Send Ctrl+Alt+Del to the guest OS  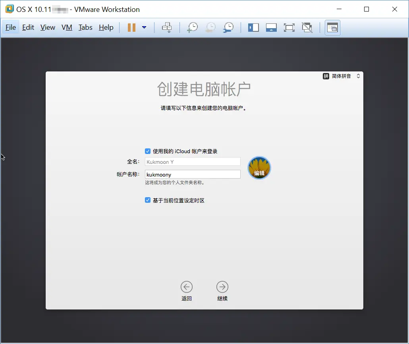pos(167,27)
